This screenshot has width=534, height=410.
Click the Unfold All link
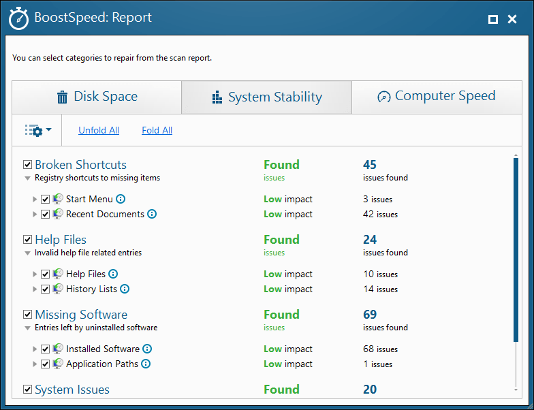coord(99,130)
